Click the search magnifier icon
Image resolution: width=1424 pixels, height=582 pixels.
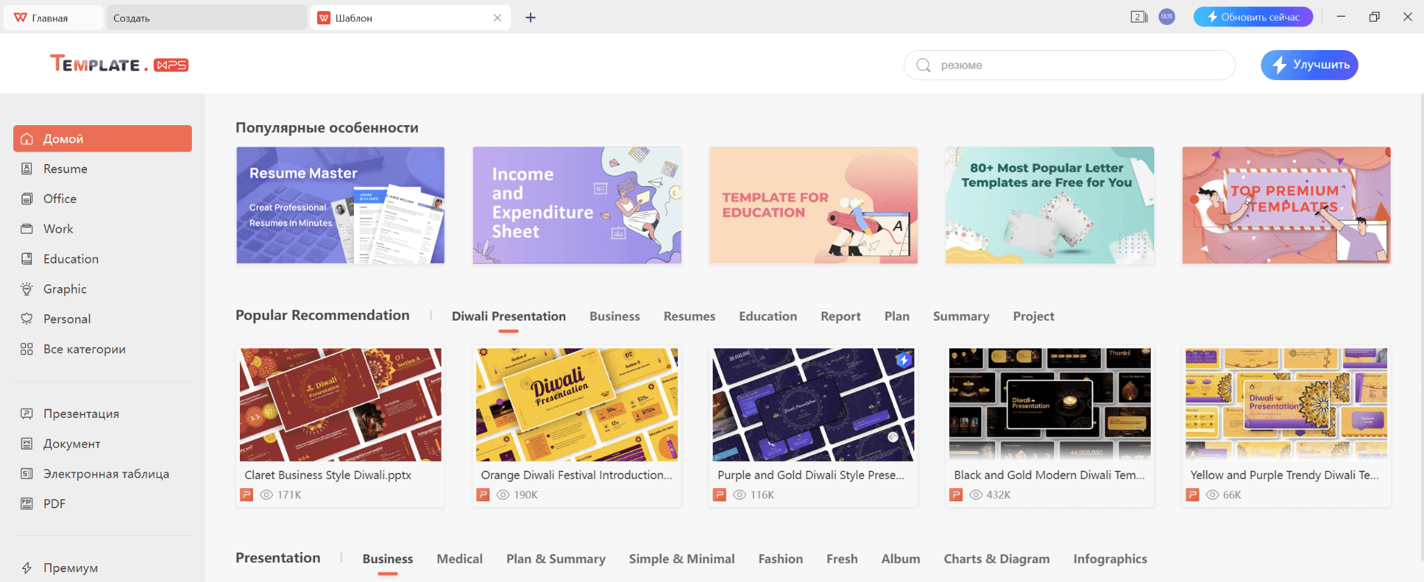click(923, 65)
